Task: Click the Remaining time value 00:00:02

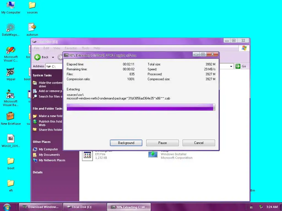Action: click(129, 69)
